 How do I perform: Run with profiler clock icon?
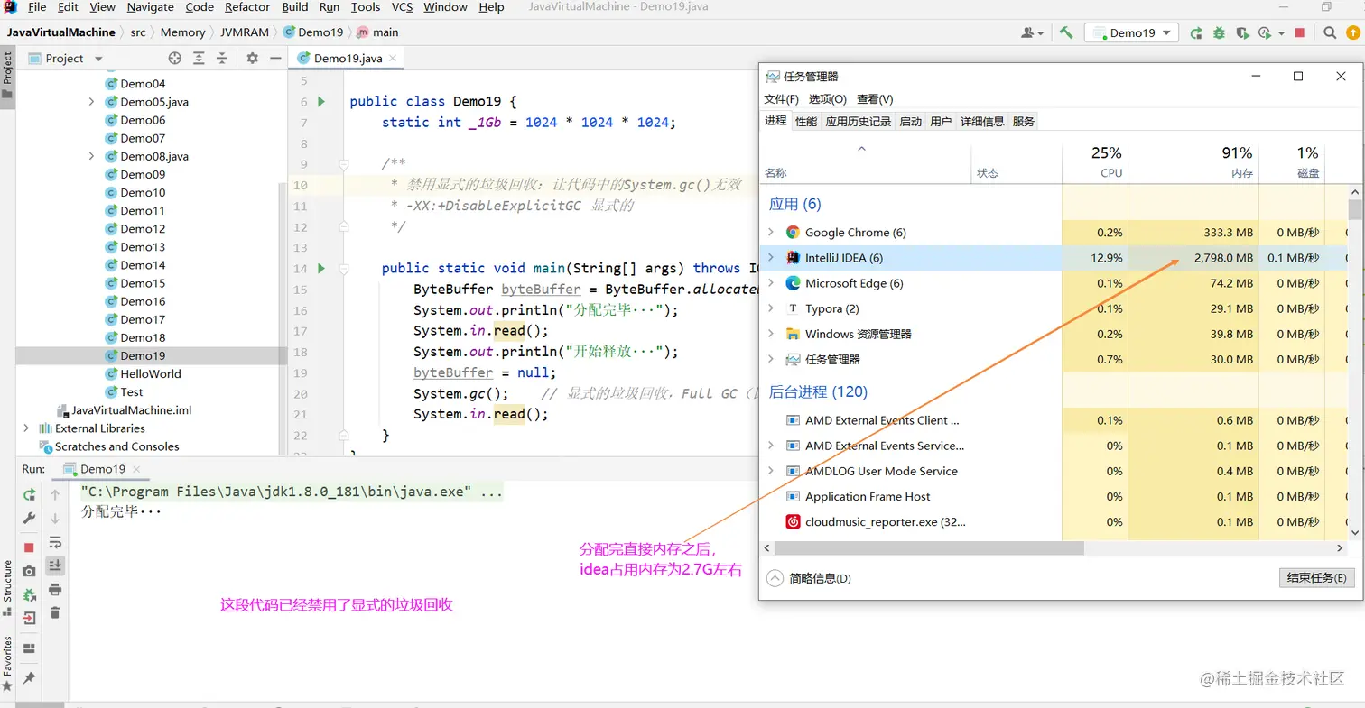1265,32
